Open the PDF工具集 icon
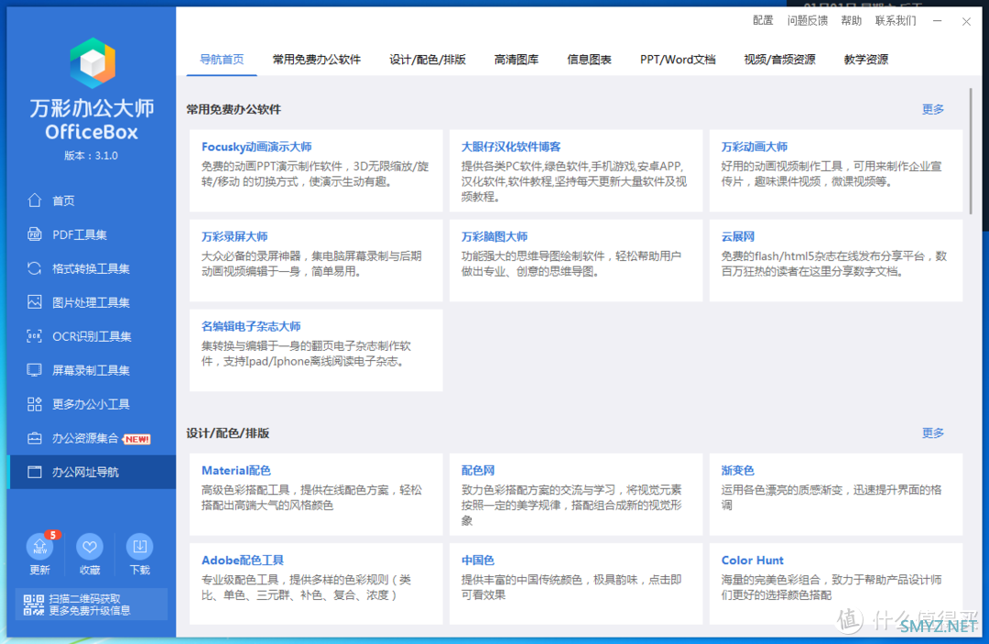 pyautogui.click(x=34, y=235)
